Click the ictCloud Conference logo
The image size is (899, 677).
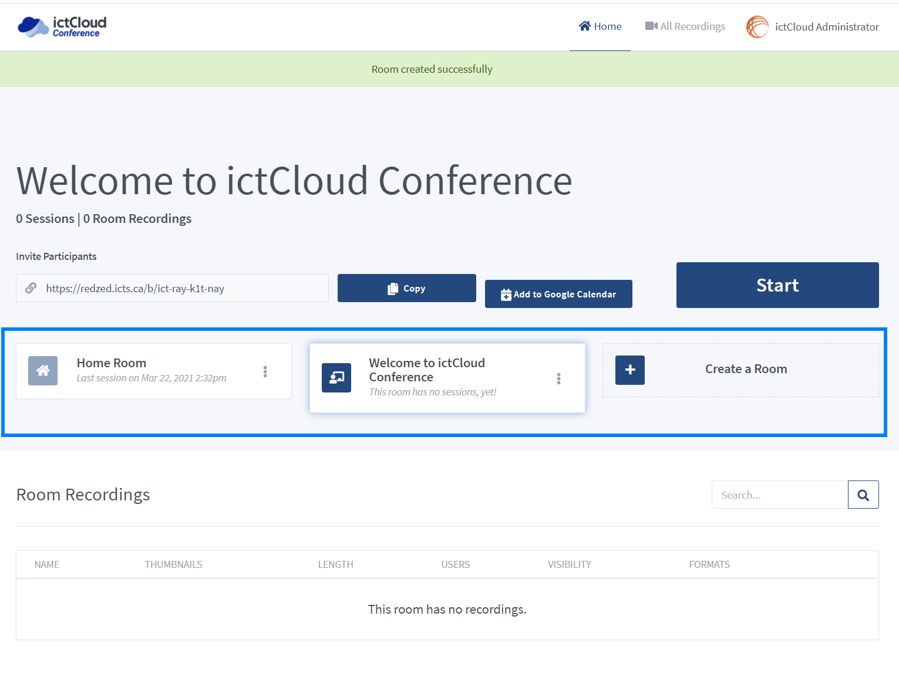(62, 26)
